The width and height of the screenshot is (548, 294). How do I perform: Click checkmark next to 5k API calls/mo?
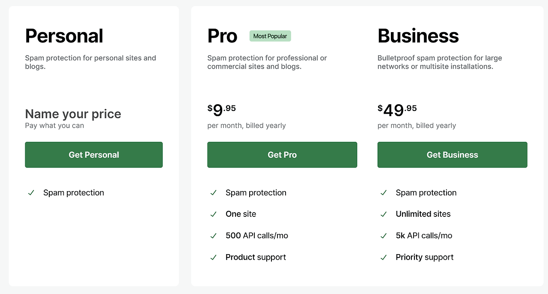tap(384, 236)
